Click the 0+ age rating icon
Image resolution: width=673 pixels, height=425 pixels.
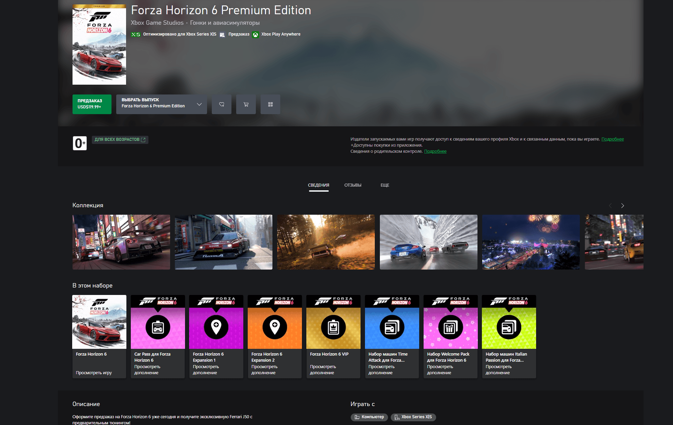pos(80,143)
